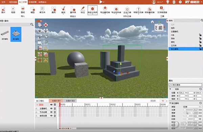203x132 pixels.
Task: Collapse the 变换 transform section
Action: (170, 89)
